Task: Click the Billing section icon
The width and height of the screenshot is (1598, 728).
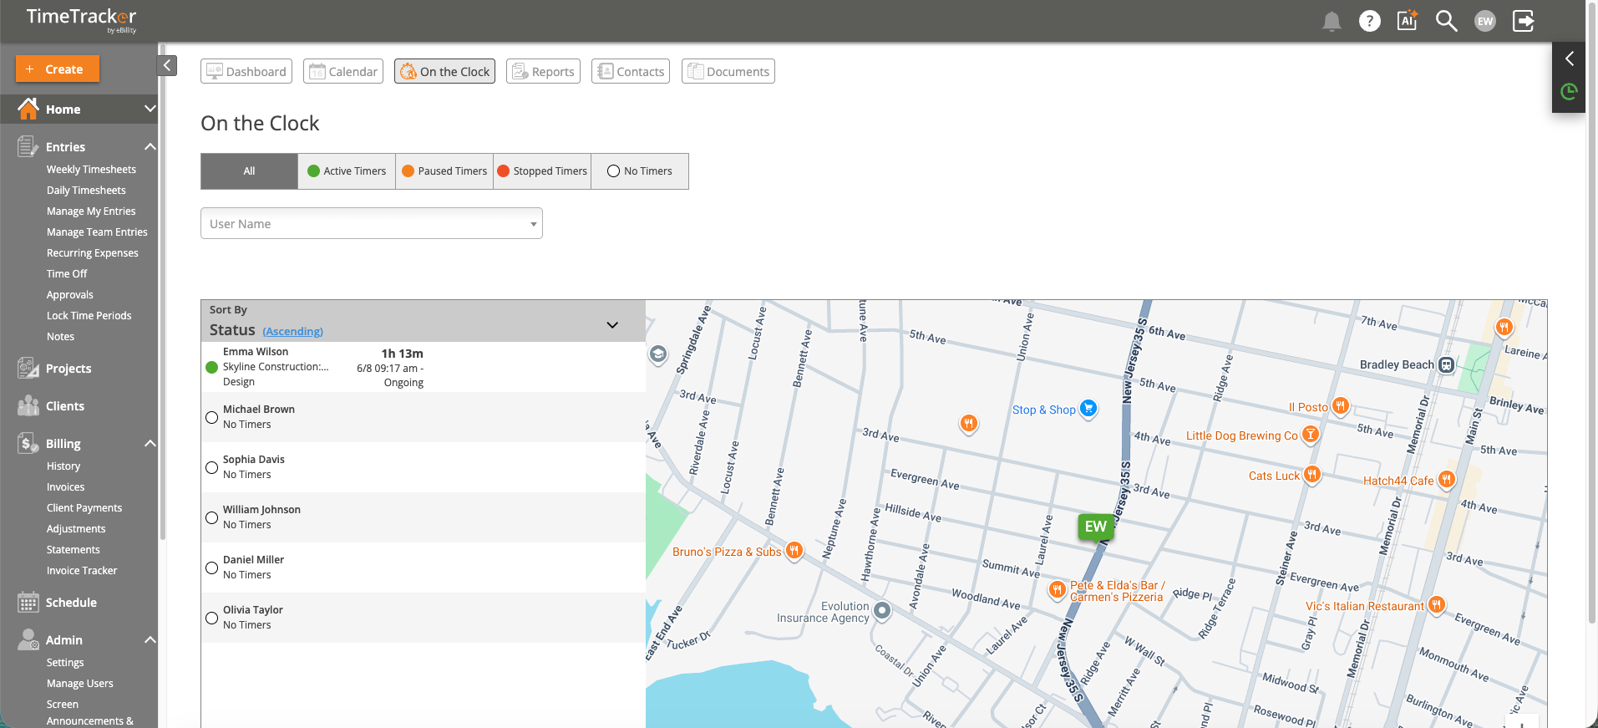Action: 28,443
